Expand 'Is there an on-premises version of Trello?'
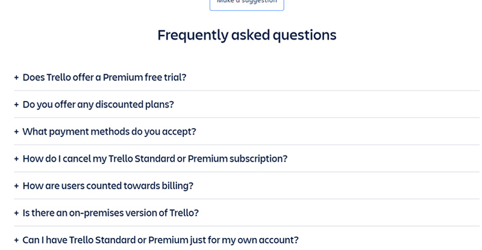This screenshot has width=482, height=250. point(110,213)
